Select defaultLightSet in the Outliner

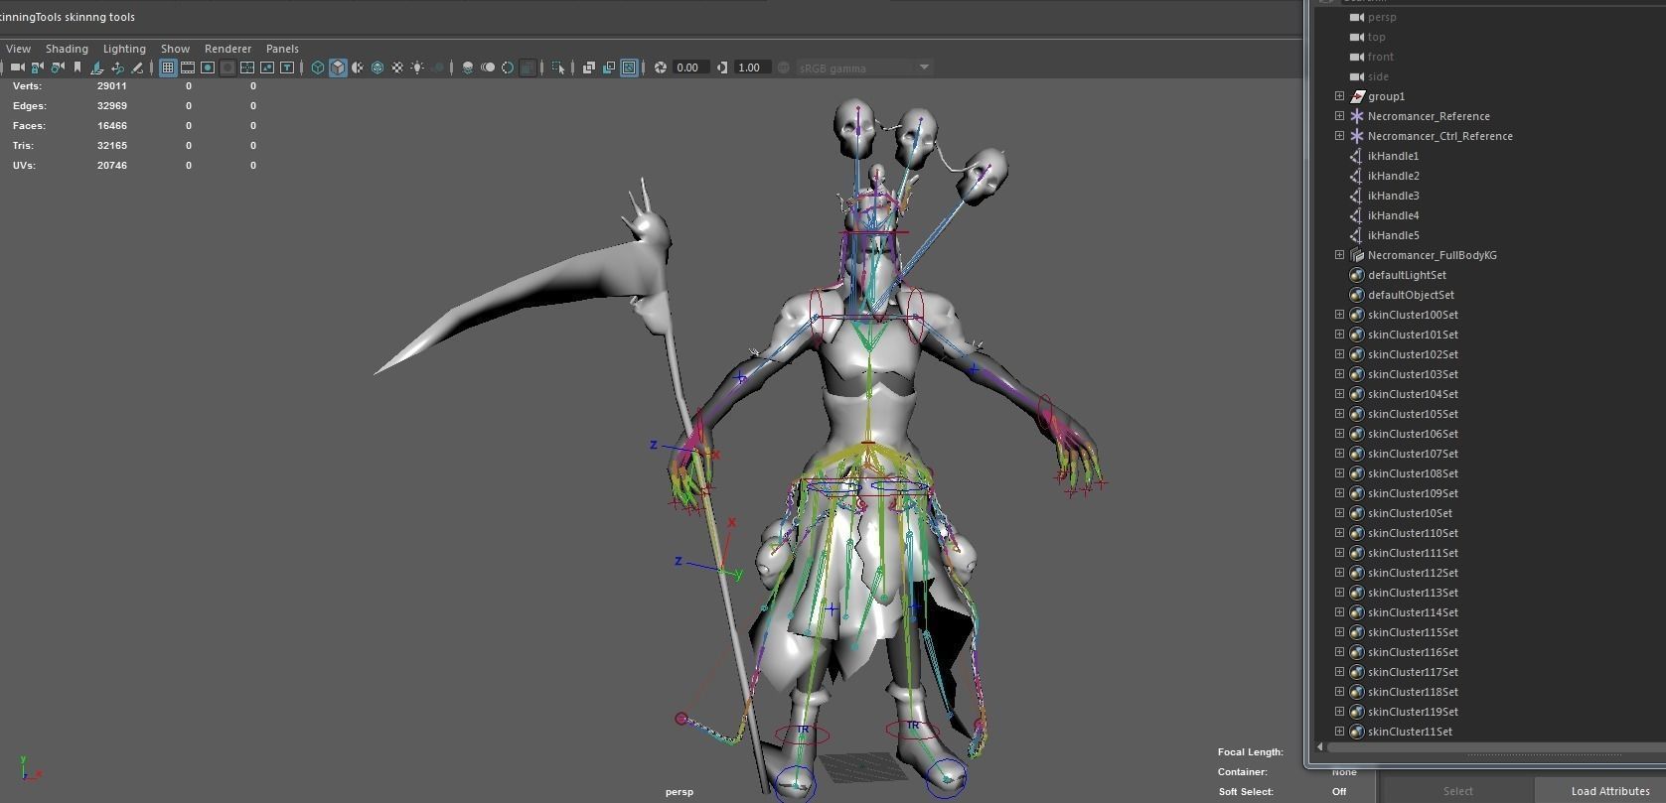1407,275
